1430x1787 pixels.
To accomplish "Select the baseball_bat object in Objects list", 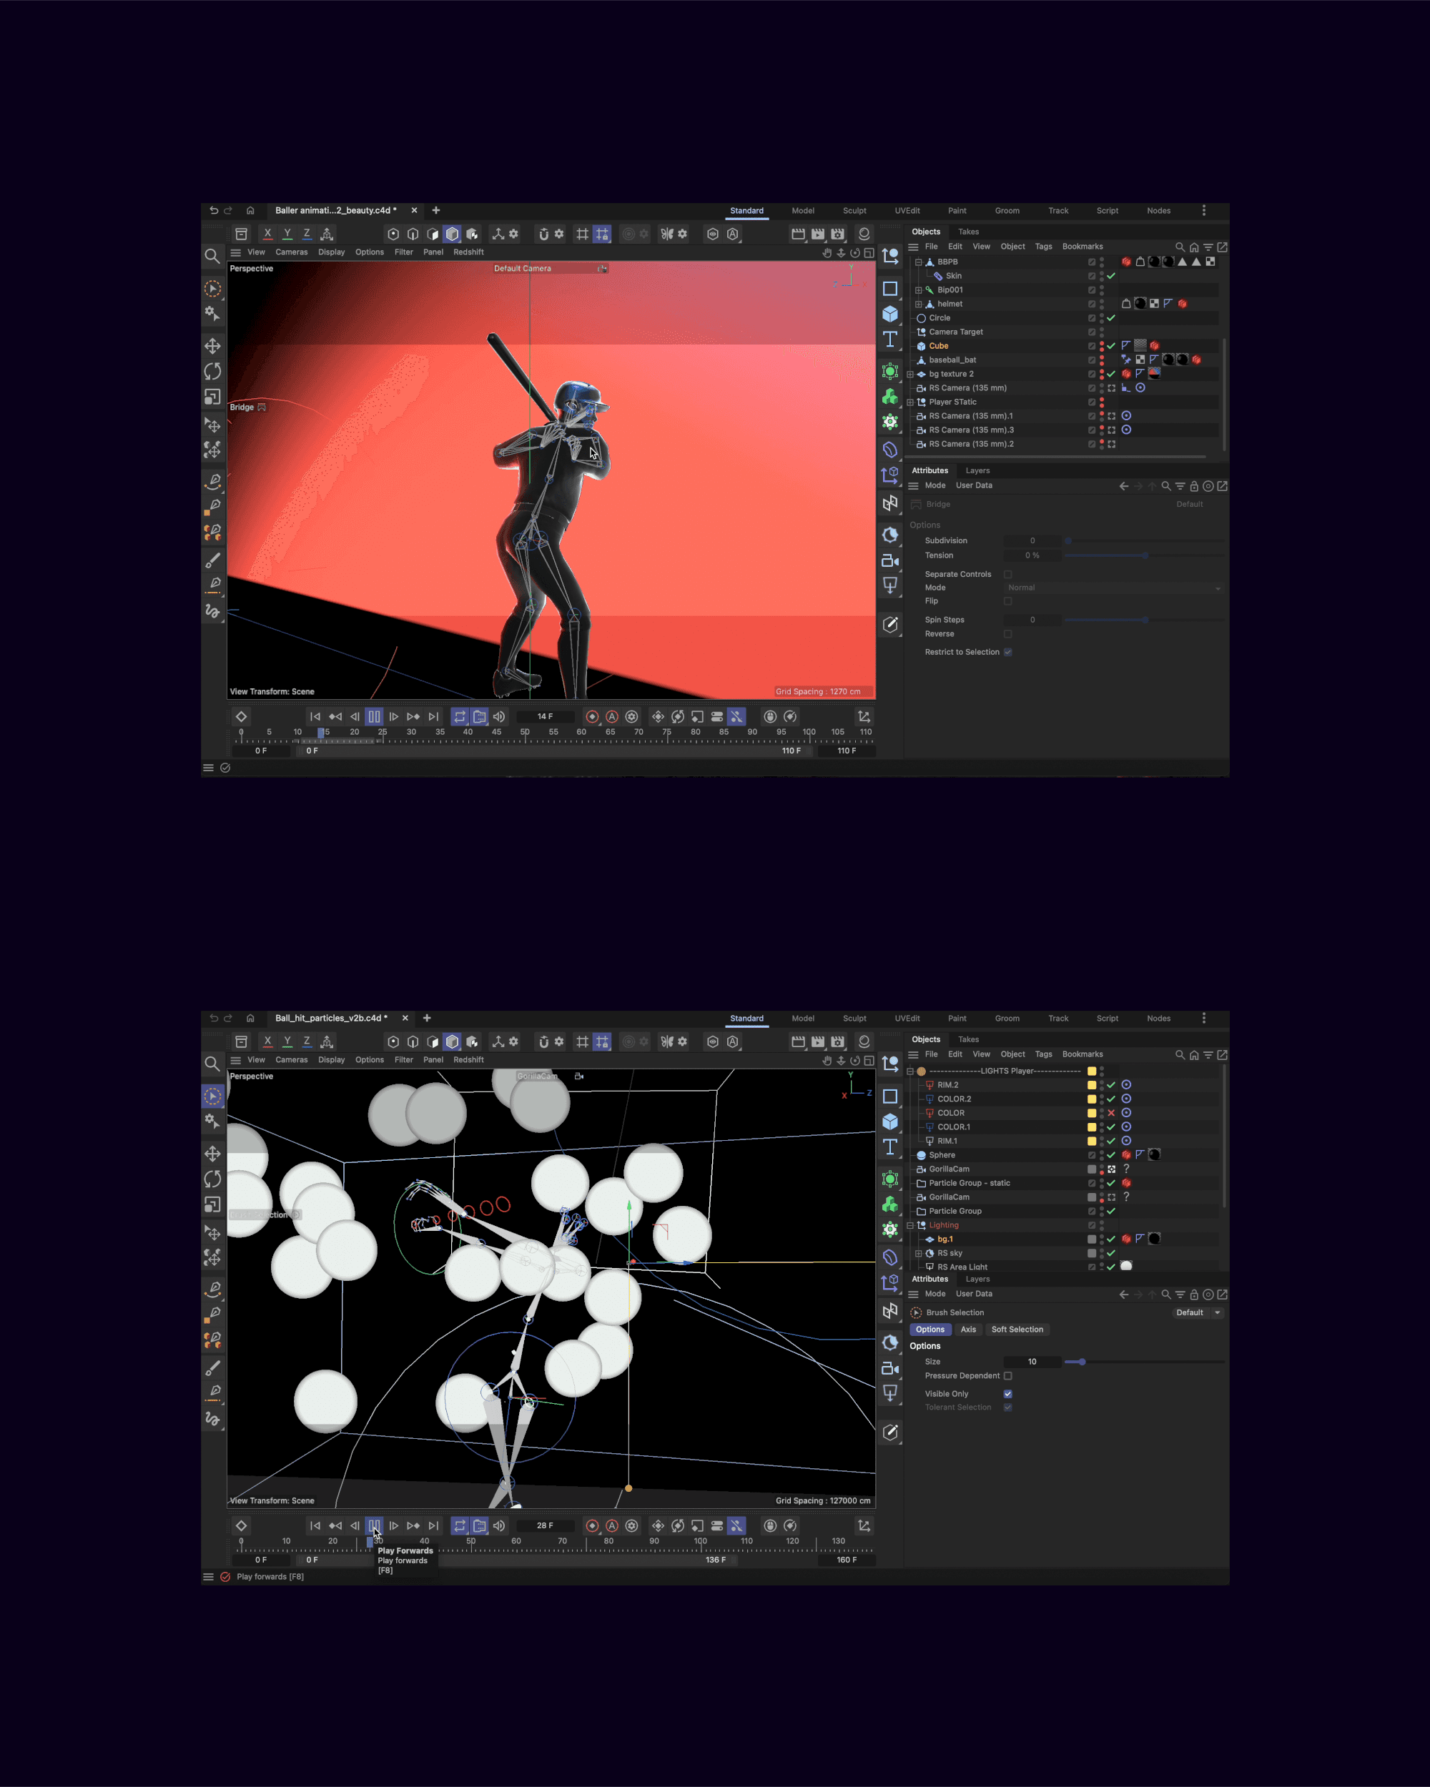I will pos(952,360).
